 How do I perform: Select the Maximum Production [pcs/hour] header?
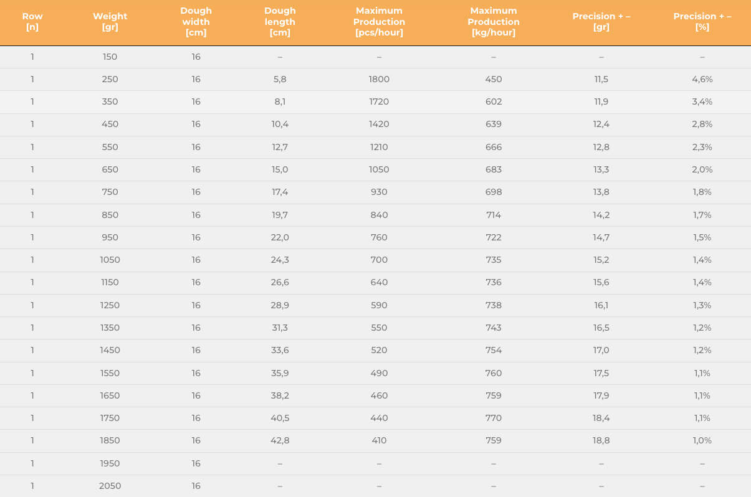coord(379,22)
